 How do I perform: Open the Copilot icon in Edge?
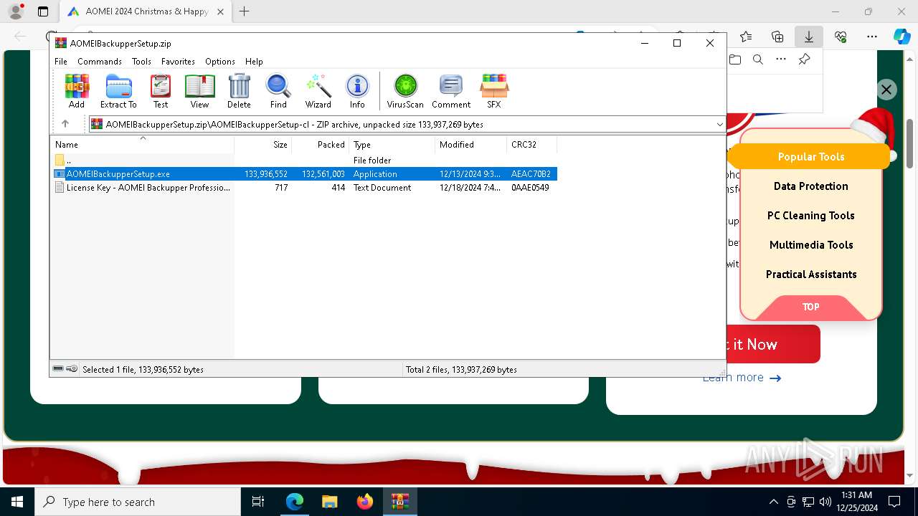tap(902, 37)
